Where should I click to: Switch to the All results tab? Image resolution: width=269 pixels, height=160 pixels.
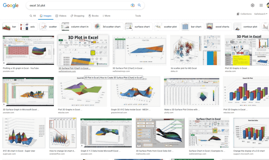pos(33,16)
